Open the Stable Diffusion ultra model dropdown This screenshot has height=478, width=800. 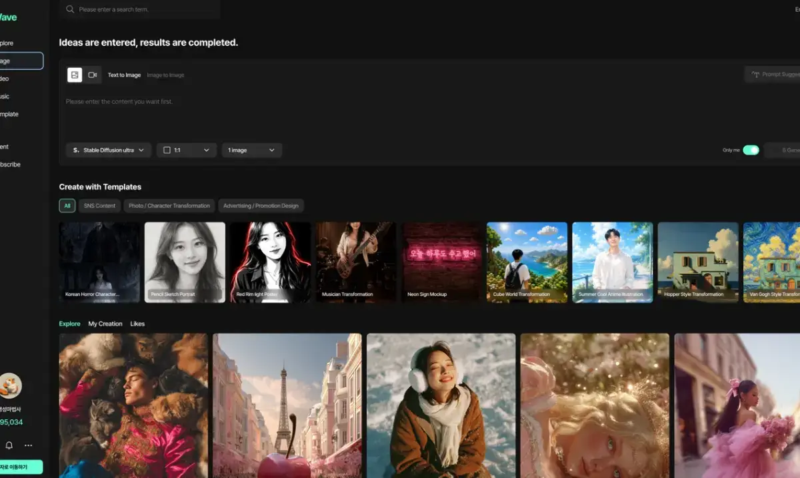(109, 150)
